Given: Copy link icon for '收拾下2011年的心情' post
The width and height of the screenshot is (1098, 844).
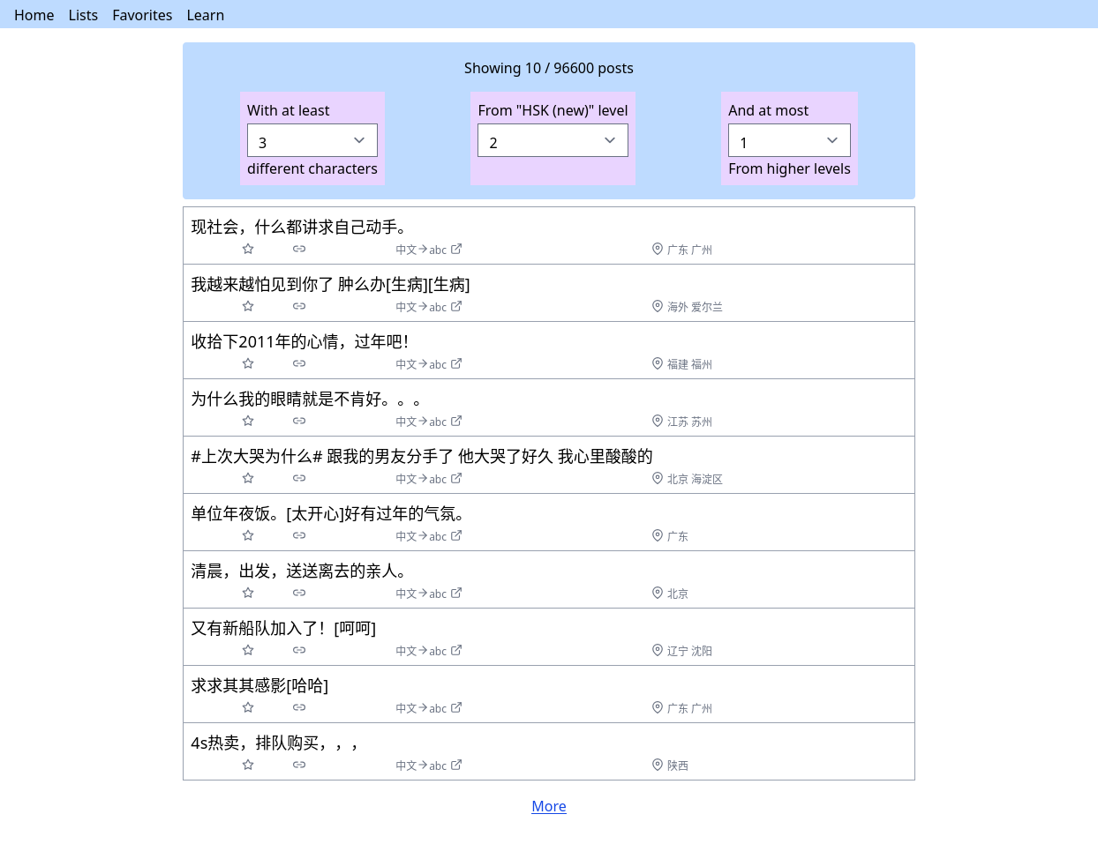Looking at the screenshot, I should [299, 364].
